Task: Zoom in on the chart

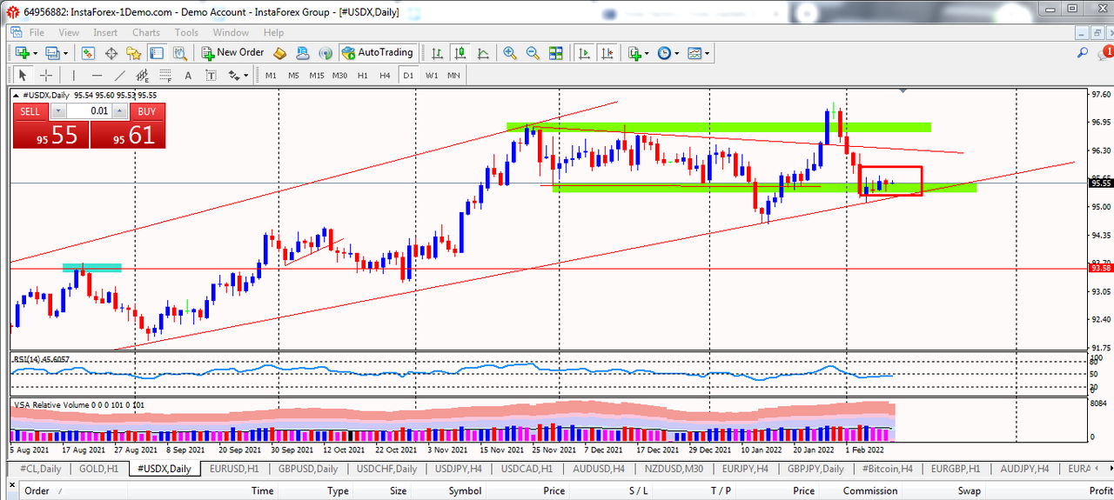Action: pos(509,53)
